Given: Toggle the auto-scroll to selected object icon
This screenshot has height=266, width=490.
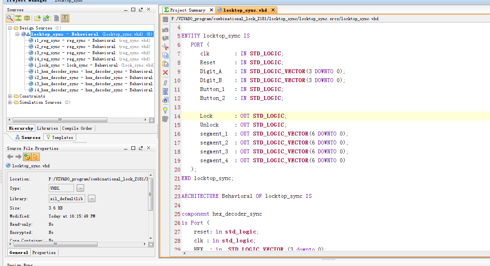Looking at the screenshot, I should [65, 18].
